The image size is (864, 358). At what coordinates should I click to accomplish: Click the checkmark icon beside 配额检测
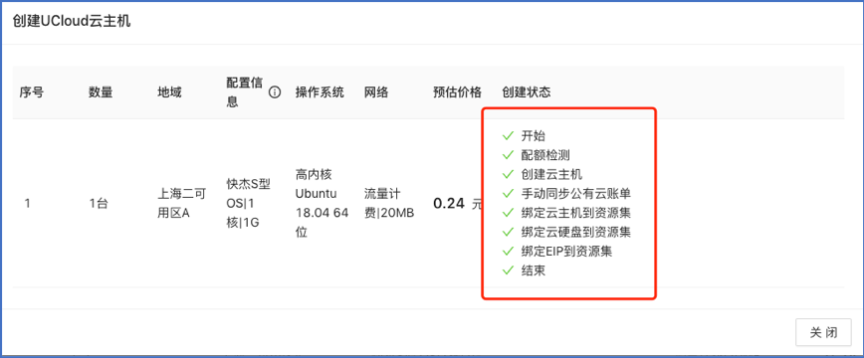[x=508, y=155]
